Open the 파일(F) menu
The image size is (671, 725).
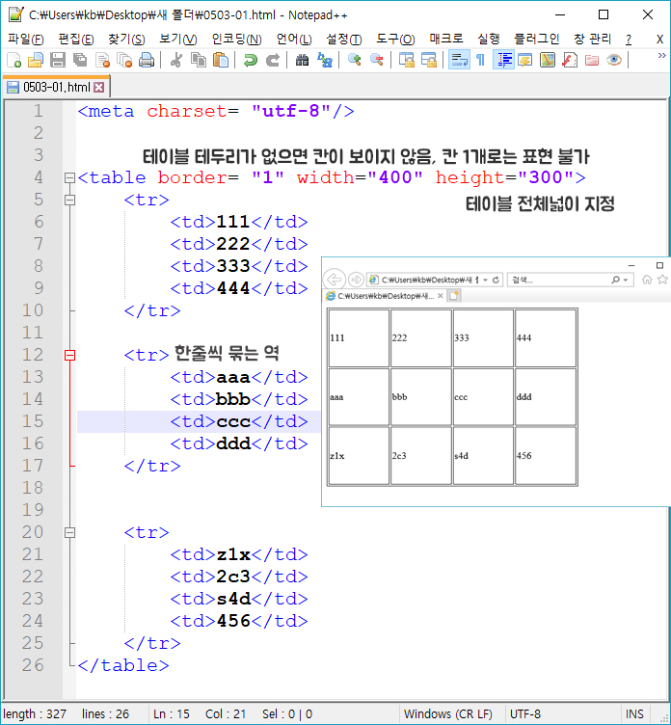point(25,39)
